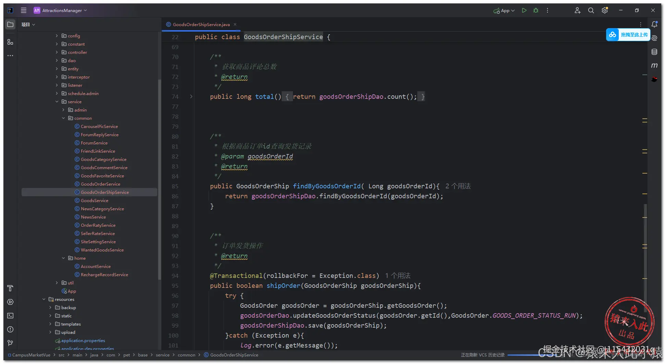Image resolution: width=665 pixels, height=364 pixels.
Task: Expand the controller folder
Action: tap(57, 52)
